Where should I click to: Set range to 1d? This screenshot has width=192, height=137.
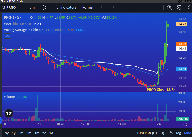[51, 133]
